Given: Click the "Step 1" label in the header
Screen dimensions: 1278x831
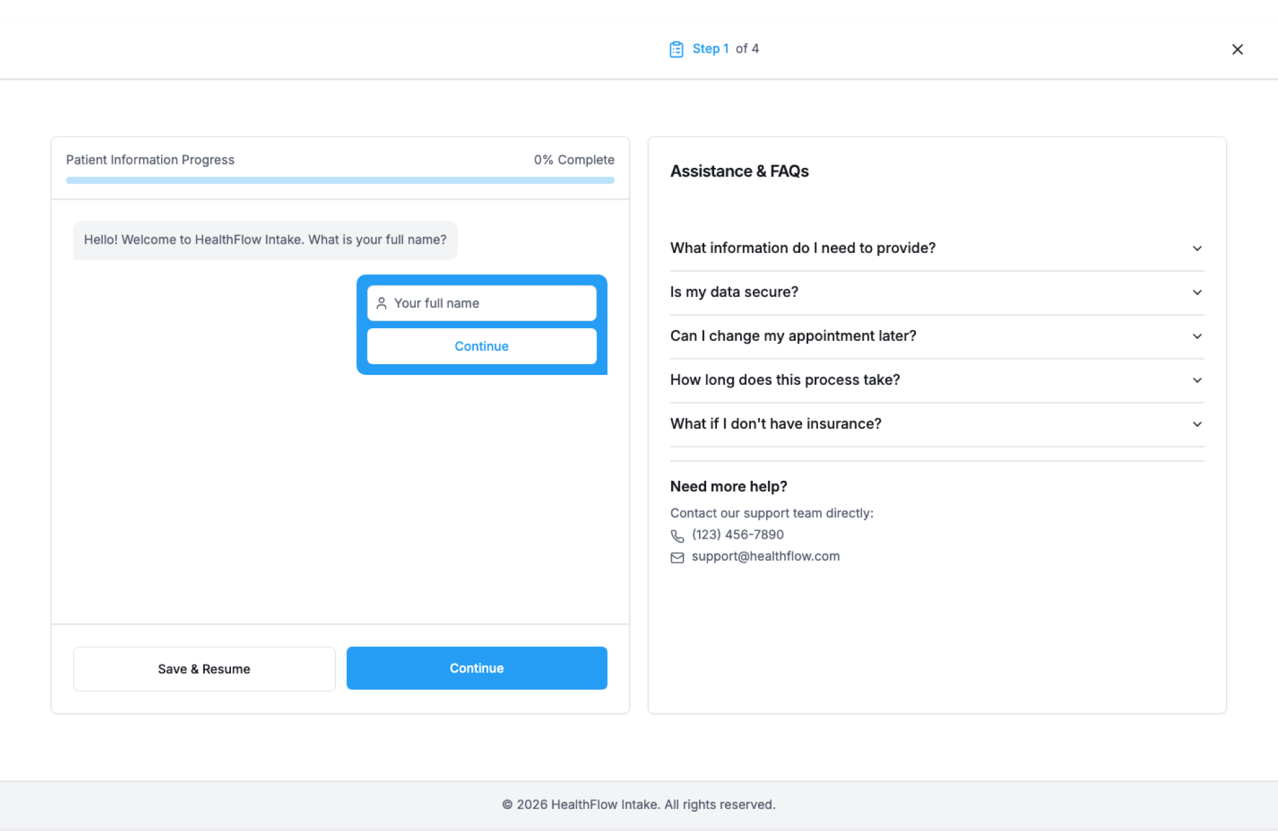Looking at the screenshot, I should tap(710, 49).
